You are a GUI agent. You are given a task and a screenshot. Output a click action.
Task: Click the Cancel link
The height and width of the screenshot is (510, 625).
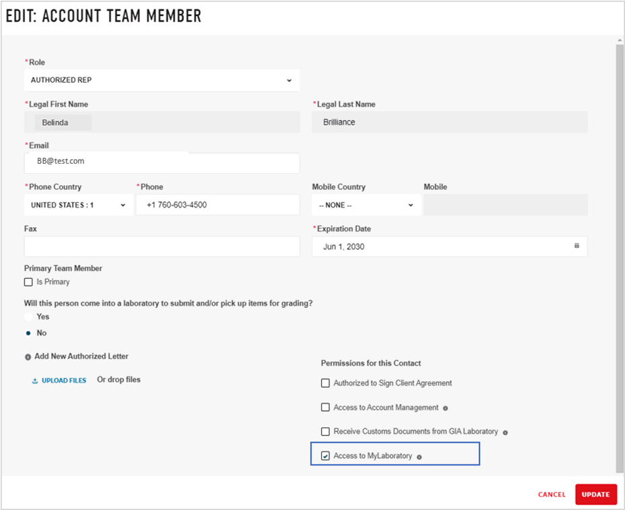click(552, 495)
